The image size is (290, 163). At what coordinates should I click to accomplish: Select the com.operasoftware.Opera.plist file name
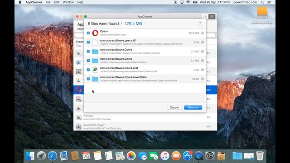(119, 68)
